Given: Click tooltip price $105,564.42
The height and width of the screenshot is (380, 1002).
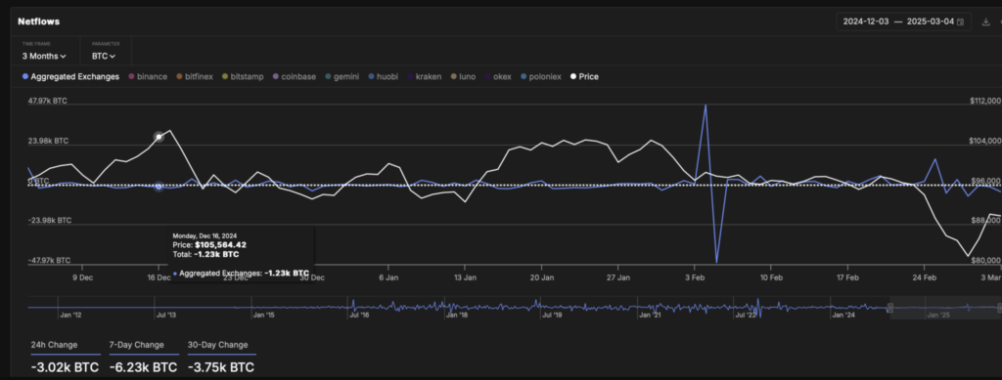Looking at the screenshot, I should tap(220, 245).
